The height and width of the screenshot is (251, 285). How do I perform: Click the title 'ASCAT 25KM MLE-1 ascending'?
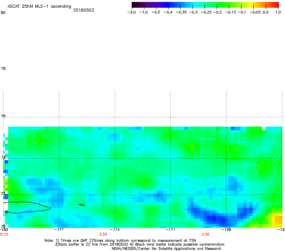39,7
